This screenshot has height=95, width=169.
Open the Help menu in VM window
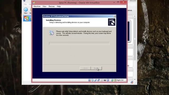point(59,6)
